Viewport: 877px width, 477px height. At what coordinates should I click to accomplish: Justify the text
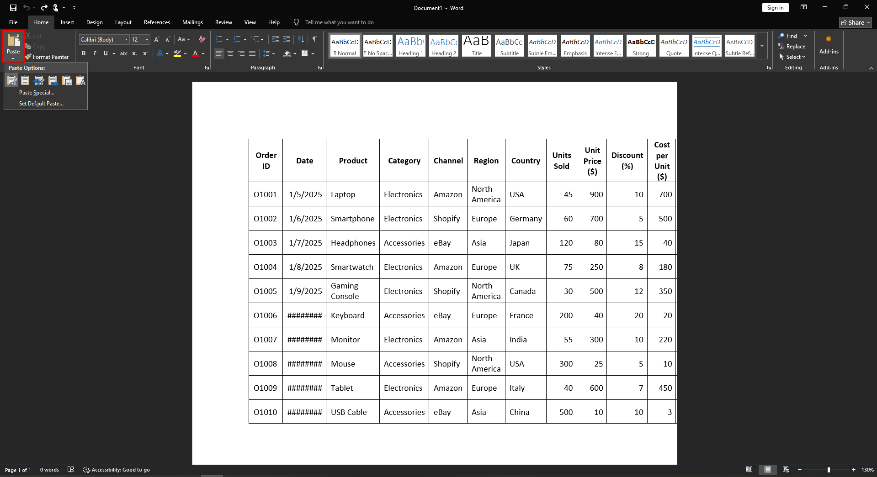[252, 53]
